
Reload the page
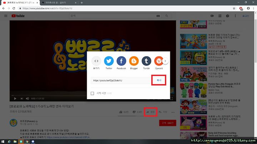click(14, 8)
